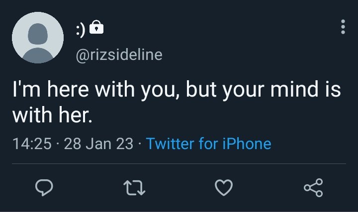View the default grey profile avatar
The width and height of the screenshot is (358, 212).
(38, 38)
